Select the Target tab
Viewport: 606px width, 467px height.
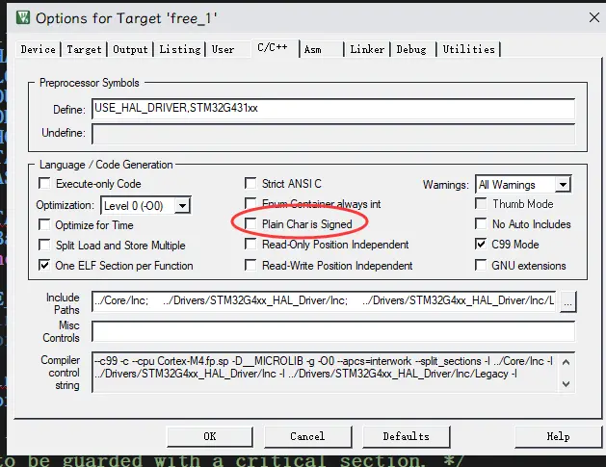pyautogui.click(x=85, y=49)
